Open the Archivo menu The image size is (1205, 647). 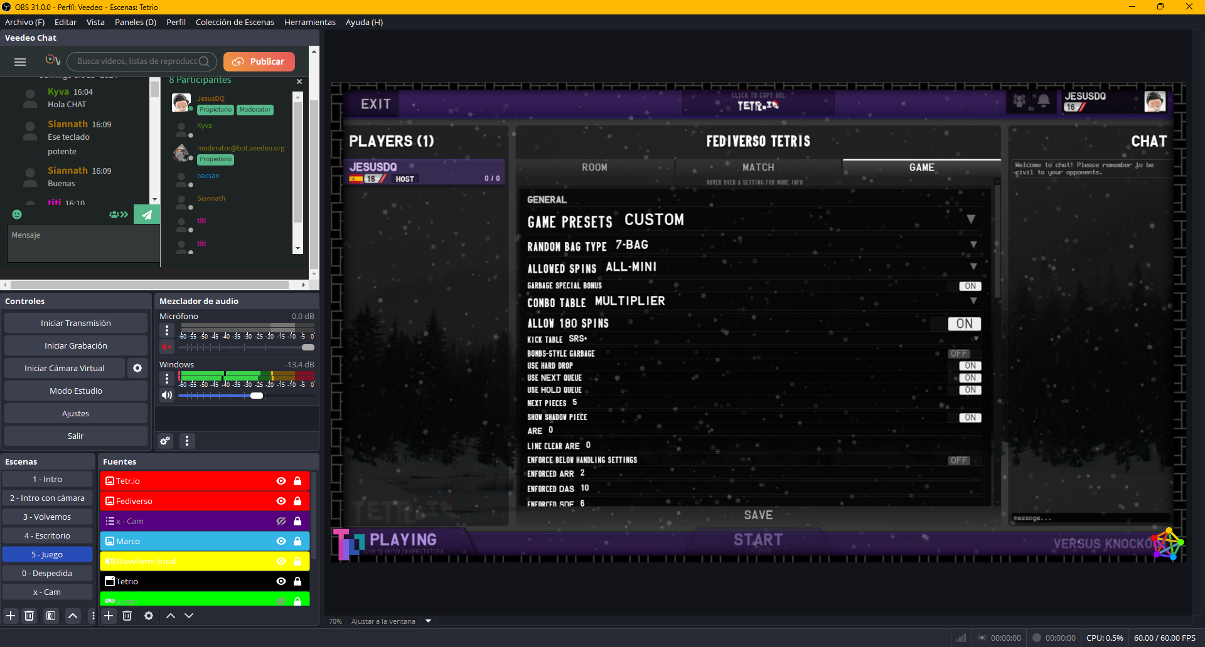(x=24, y=22)
